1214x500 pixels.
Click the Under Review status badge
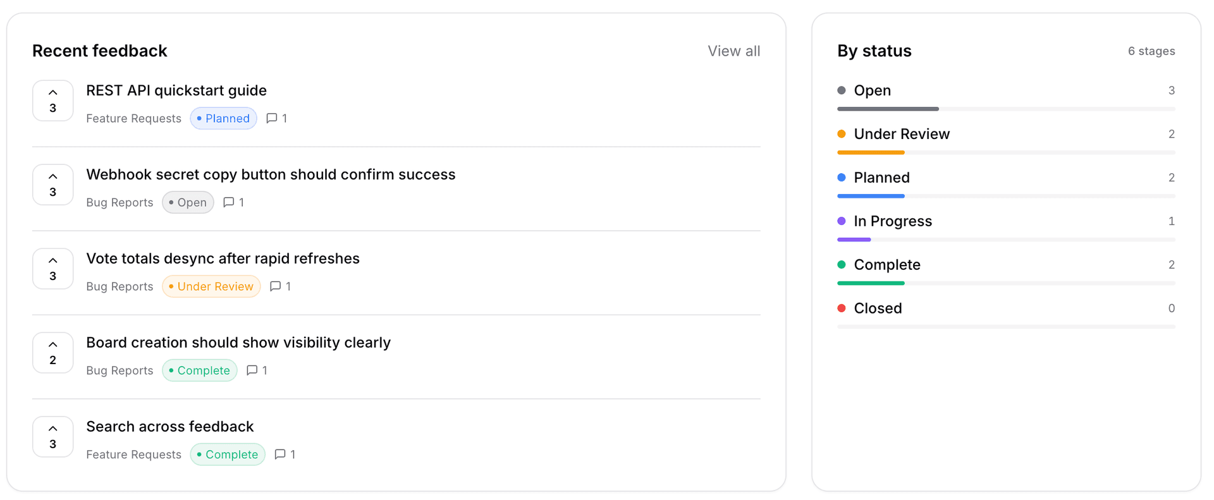coord(212,286)
